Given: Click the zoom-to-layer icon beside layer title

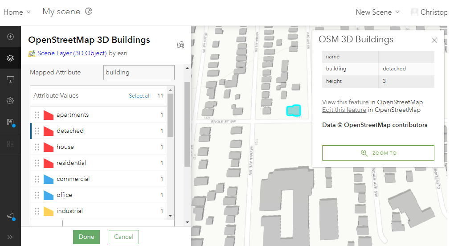Looking at the screenshot, I should (x=180, y=45).
